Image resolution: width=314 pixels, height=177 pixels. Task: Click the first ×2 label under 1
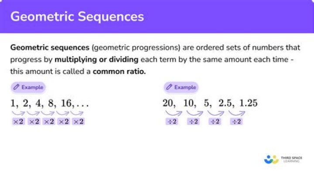click(18, 121)
